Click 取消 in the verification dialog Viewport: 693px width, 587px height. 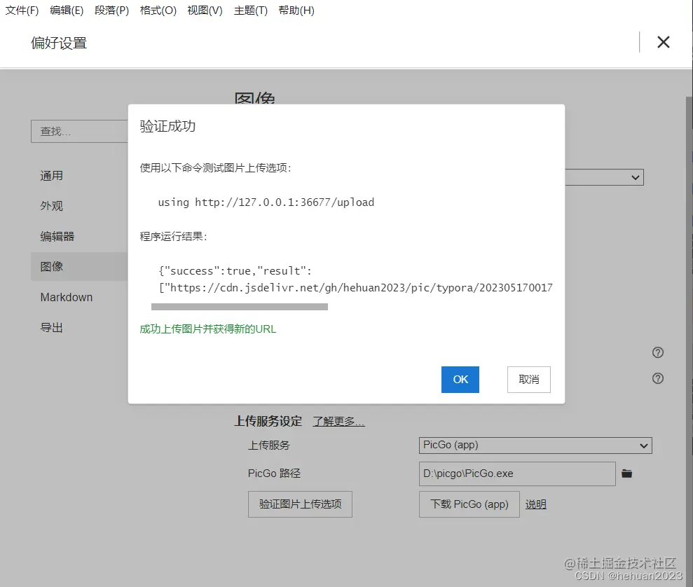click(x=528, y=380)
